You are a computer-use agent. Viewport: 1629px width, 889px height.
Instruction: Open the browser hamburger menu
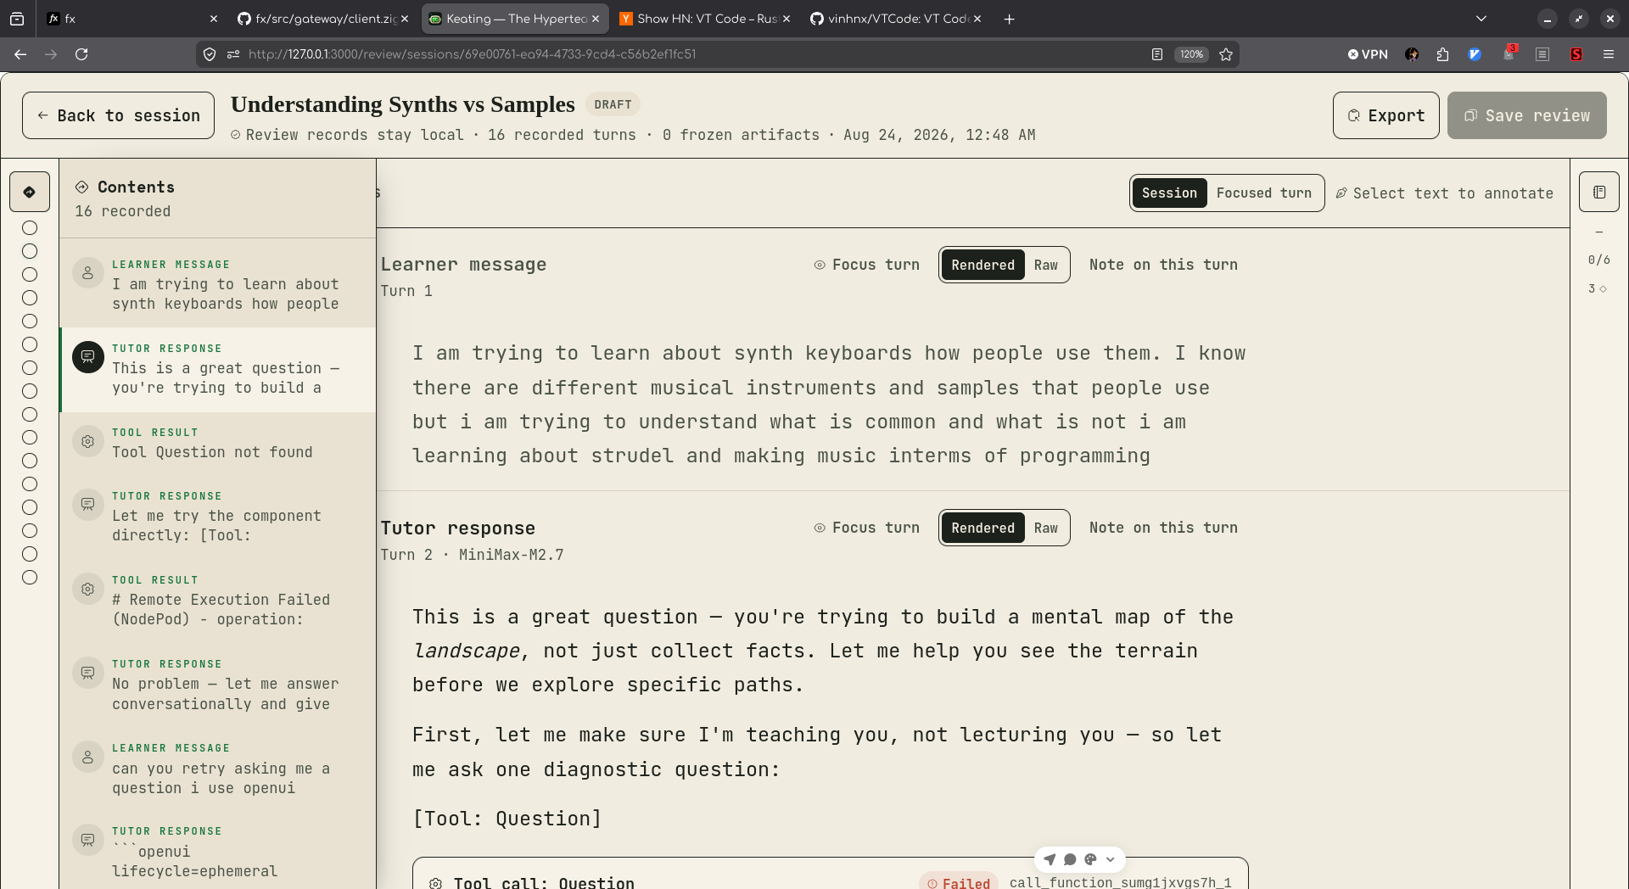(1609, 54)
